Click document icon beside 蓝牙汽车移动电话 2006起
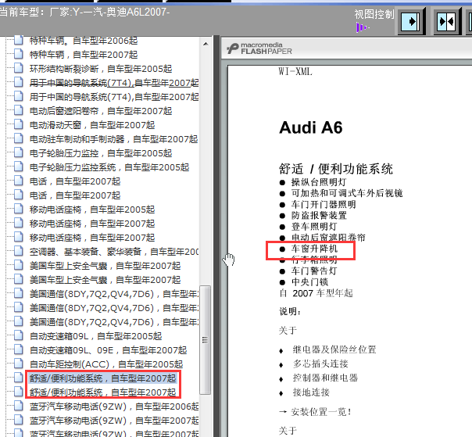Viewport: 472px width, 437px height. (x=18, y=407)
